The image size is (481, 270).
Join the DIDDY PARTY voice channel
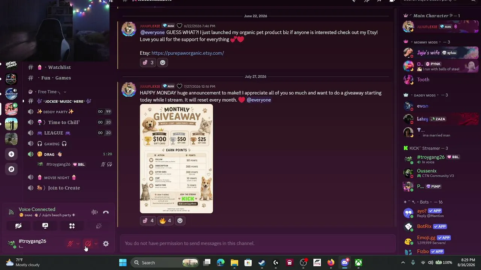(x=70, y=112)
